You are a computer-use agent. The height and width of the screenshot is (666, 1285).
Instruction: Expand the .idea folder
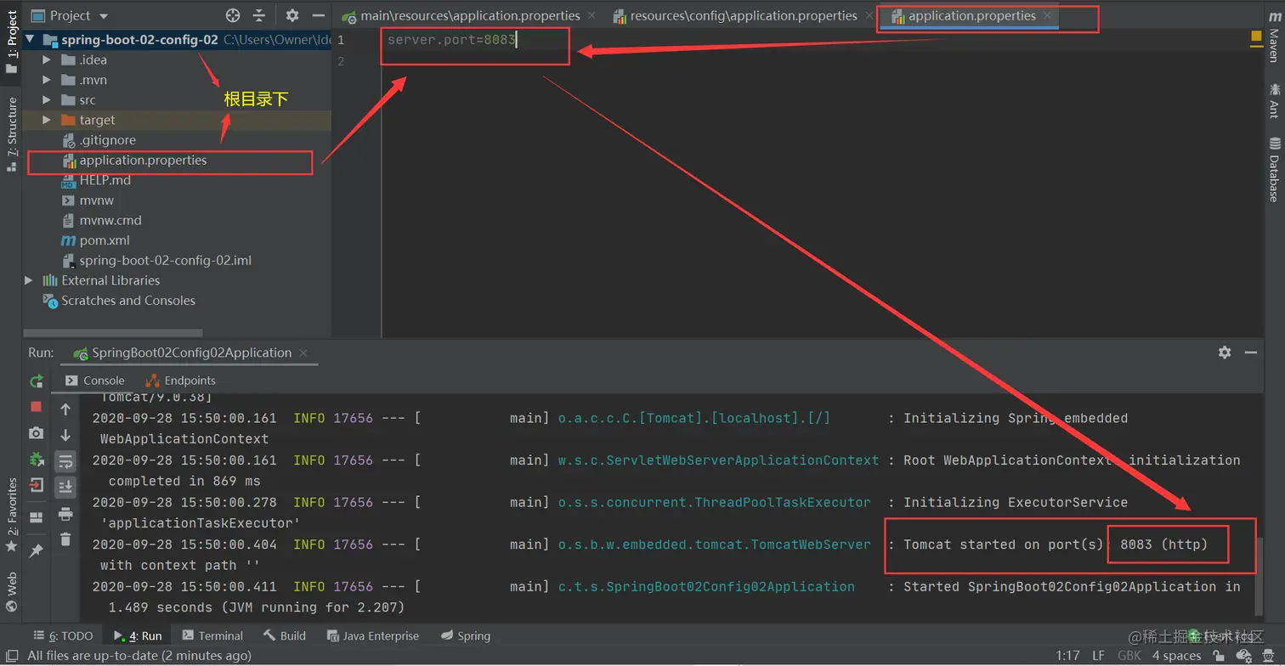click(47, 59)
